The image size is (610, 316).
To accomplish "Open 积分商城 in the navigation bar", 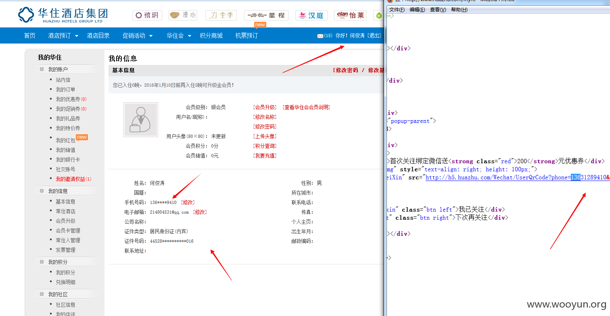I will tap(211, 36).
